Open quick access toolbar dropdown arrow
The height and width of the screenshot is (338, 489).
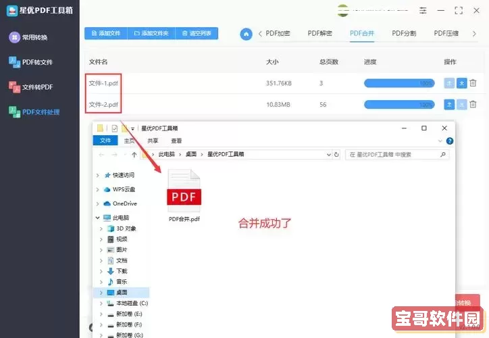tap(132, 128)
